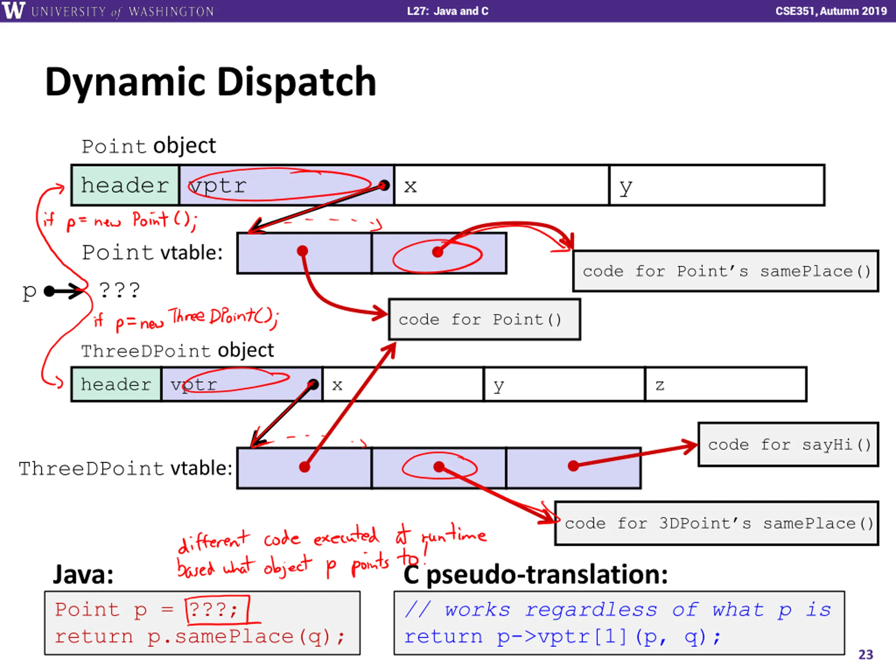Select the green header cell of Point object
The image size is (896, 672).
coord(125,185)
